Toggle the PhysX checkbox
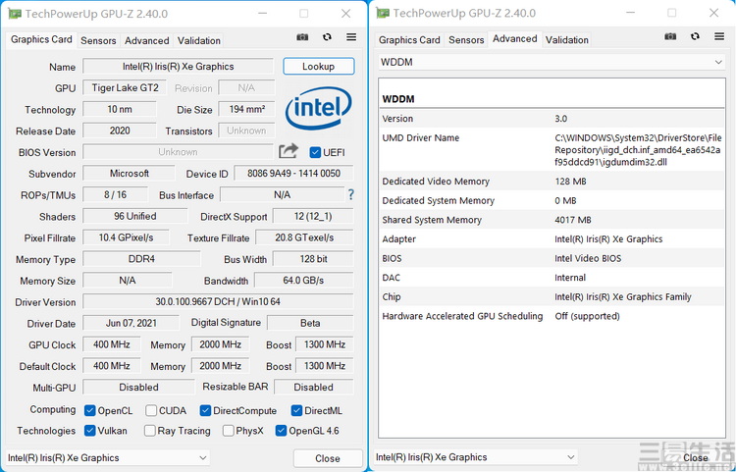Image resolution: width=736 pixels, height=472 pixels. [x=228, y=430]
